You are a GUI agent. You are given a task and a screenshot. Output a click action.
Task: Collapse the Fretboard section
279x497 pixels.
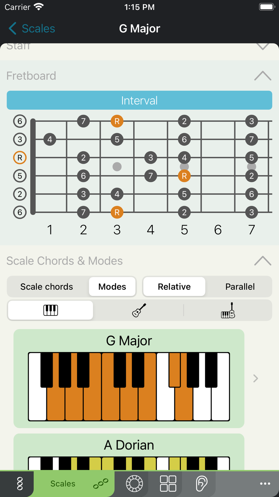point(263,76)
